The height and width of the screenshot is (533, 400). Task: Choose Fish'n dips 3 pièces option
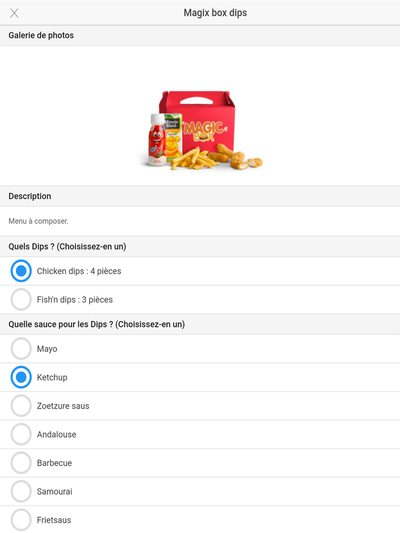(21, 300)
